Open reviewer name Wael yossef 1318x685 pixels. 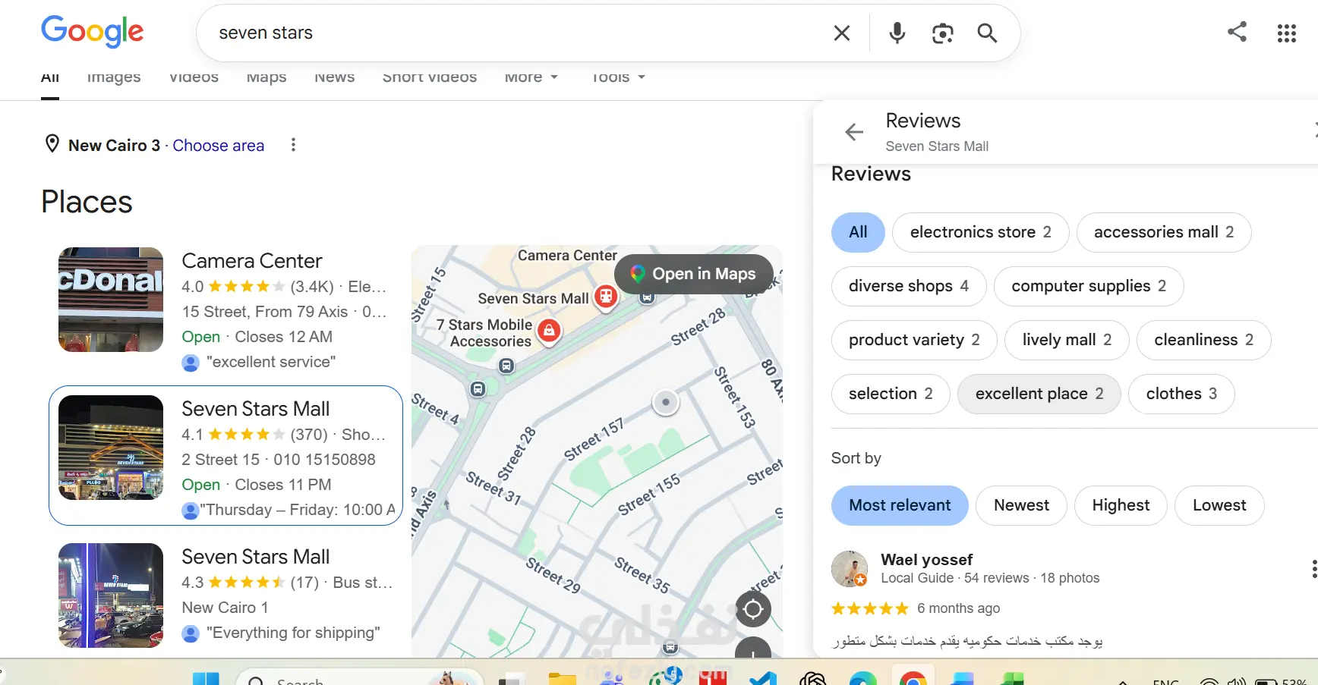[x=926, y=560]
